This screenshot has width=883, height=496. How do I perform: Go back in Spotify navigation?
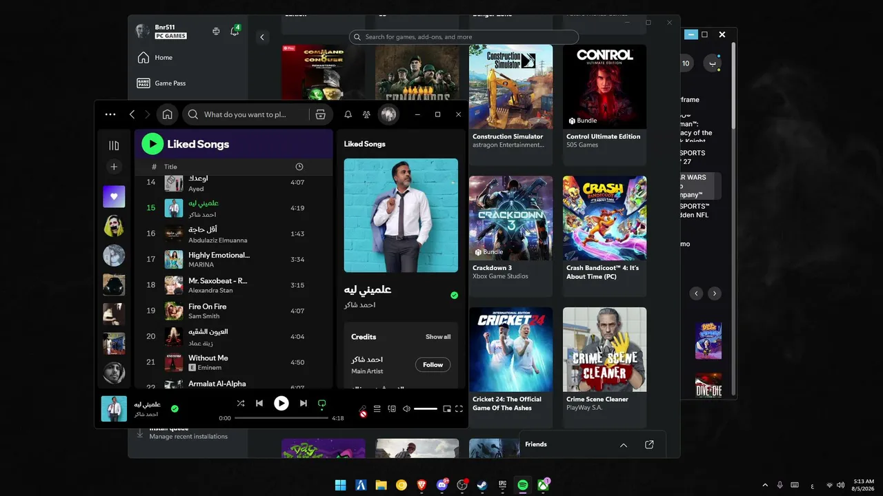pos(132,114)
